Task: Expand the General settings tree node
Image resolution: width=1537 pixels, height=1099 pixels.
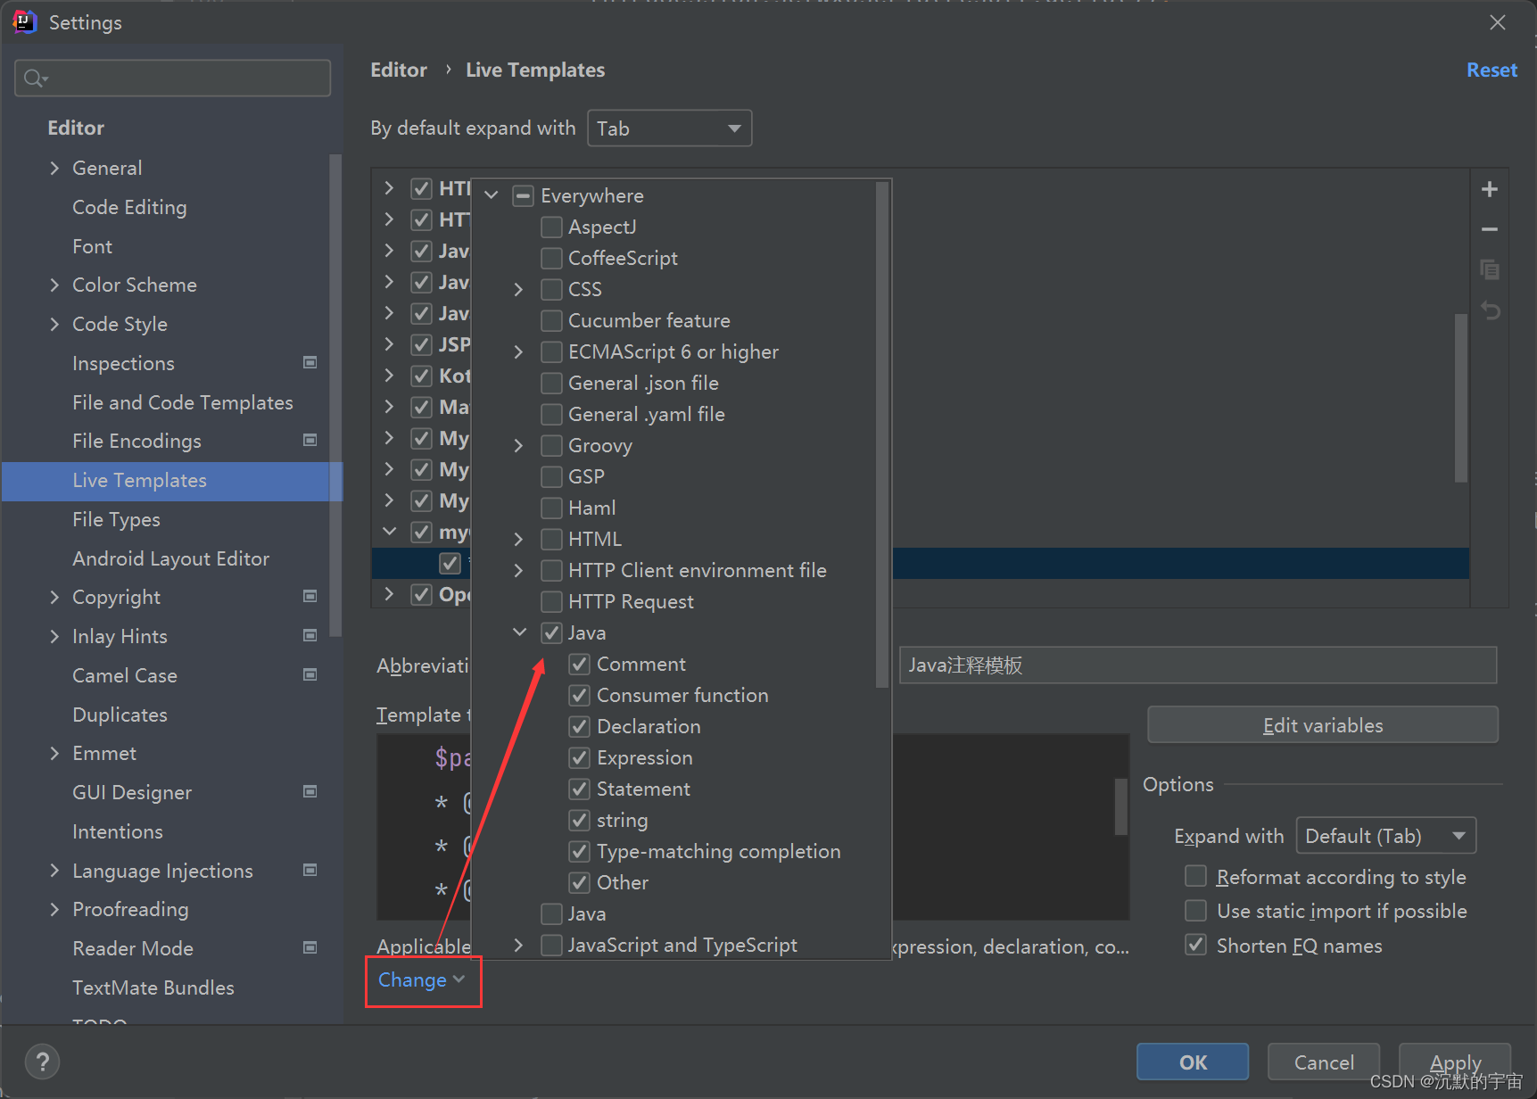Action: (x=54, y=168)
